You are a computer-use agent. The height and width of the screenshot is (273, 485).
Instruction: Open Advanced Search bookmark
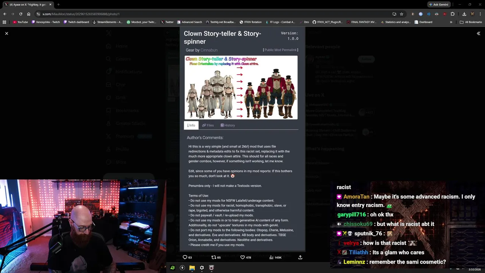pyautogui.click(x=189, y=22)
